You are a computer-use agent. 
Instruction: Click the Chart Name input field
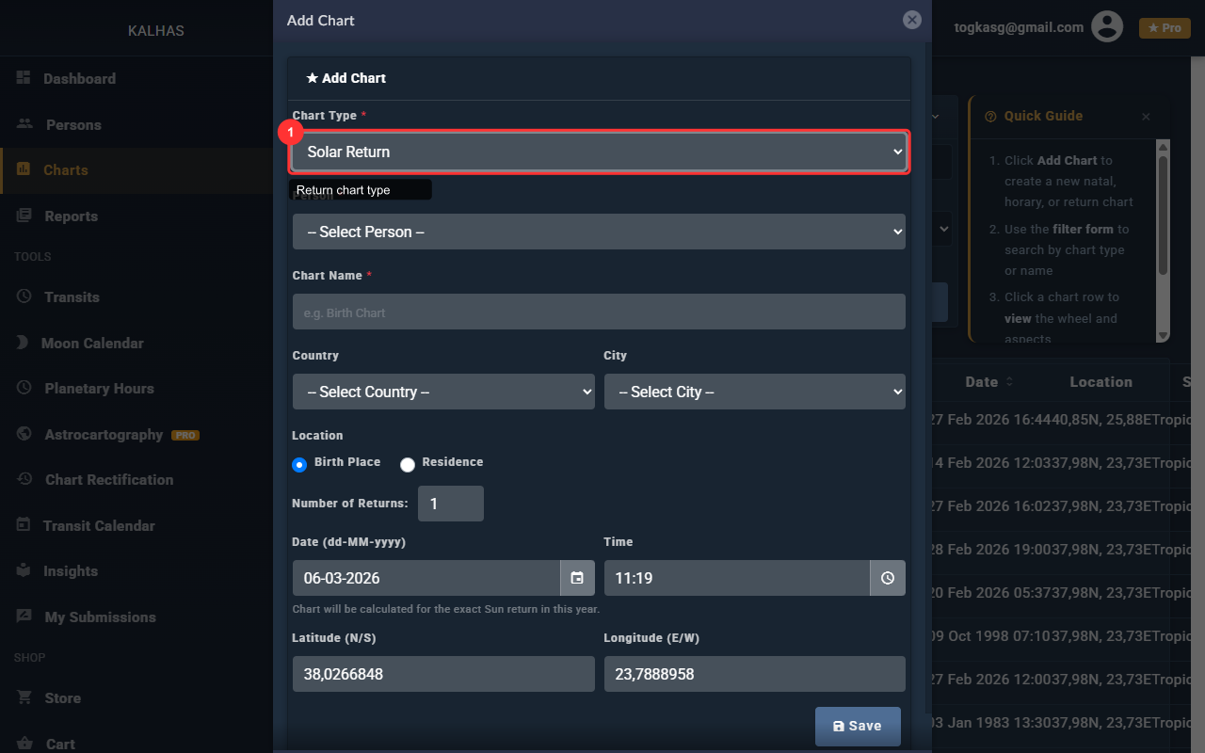[599, 312]
